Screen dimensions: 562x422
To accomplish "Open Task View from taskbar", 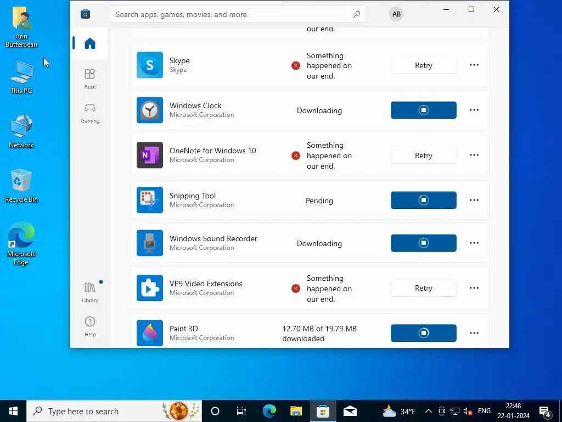I will [x=241, y=411].
